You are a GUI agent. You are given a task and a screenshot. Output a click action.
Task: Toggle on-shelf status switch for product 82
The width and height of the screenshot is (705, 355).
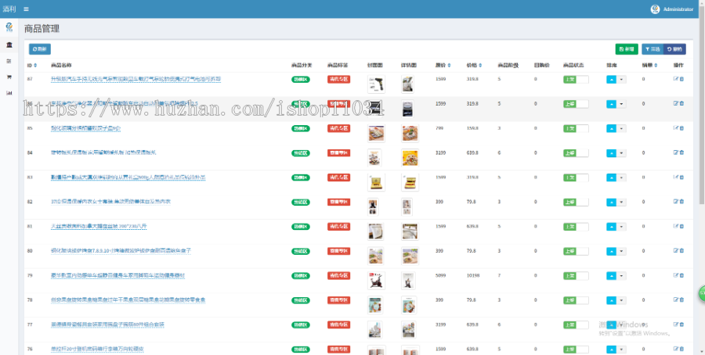(x=576, y=202)
